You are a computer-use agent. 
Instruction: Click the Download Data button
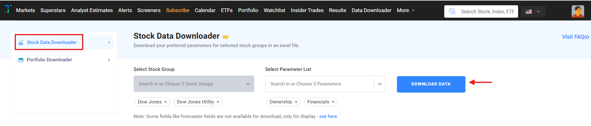pyautogui.click(x=431, y=84)
